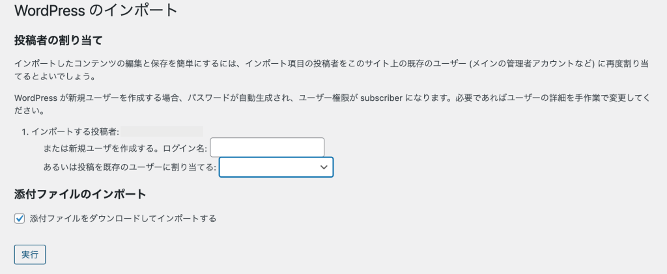Click the list number 1 before インポートする投稿者
This screenshot has height=274, width=667.
click(25, 131)
